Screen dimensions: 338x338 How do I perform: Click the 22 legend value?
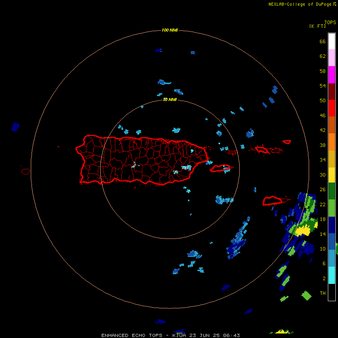pyautogui.click(x=323, y=205)
